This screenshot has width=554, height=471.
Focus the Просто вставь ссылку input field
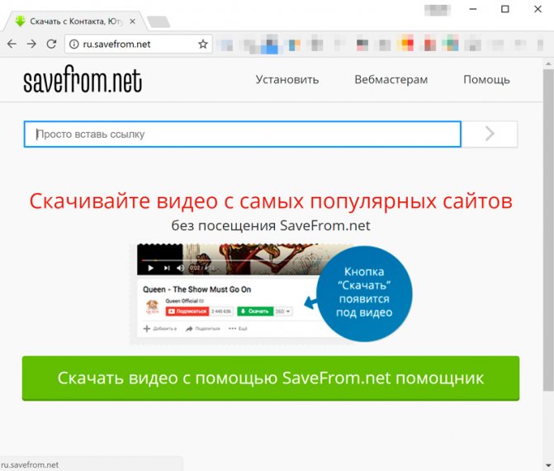click(x=243, y=134)
